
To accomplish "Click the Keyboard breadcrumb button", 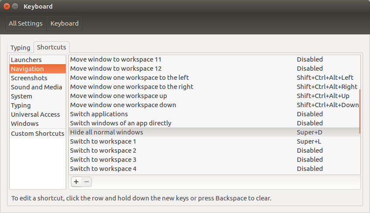I will pos(64,23).
